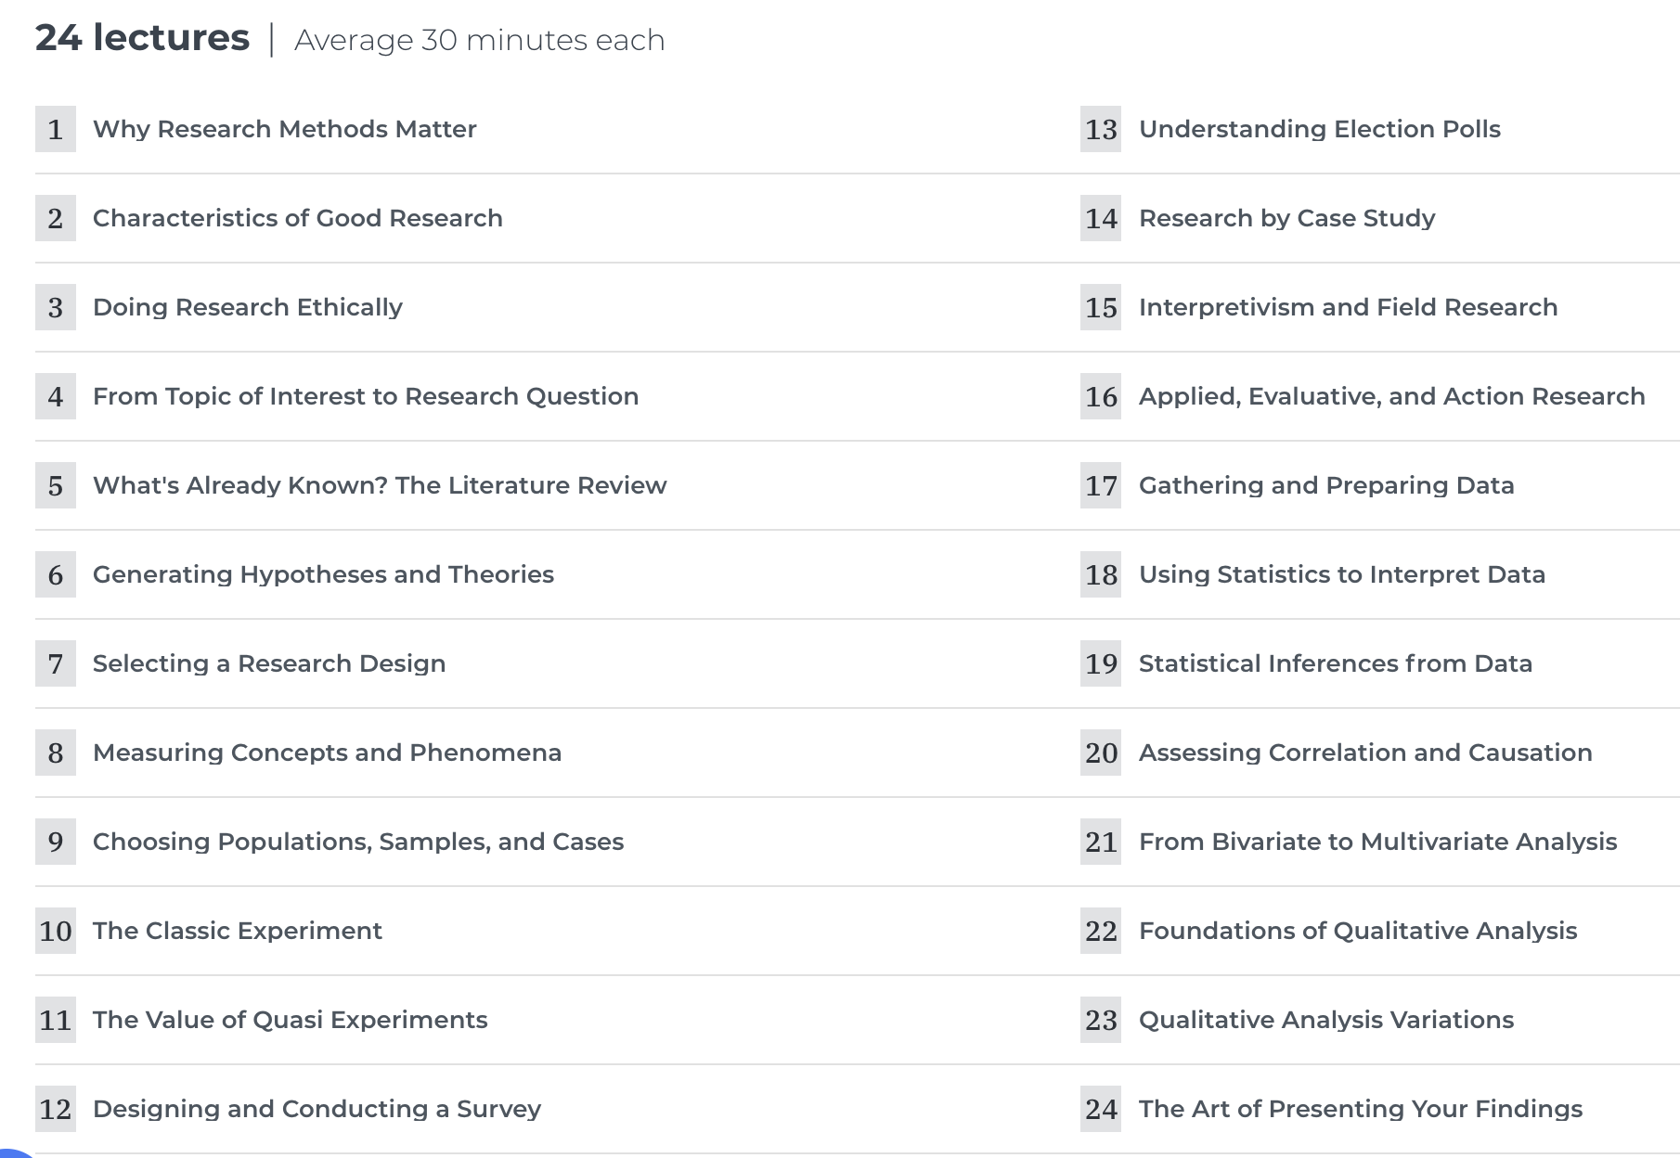Open The Classic Experiment lecture
The image size is (1680, 1158).
pyautogui.click(x=238, y=931)
